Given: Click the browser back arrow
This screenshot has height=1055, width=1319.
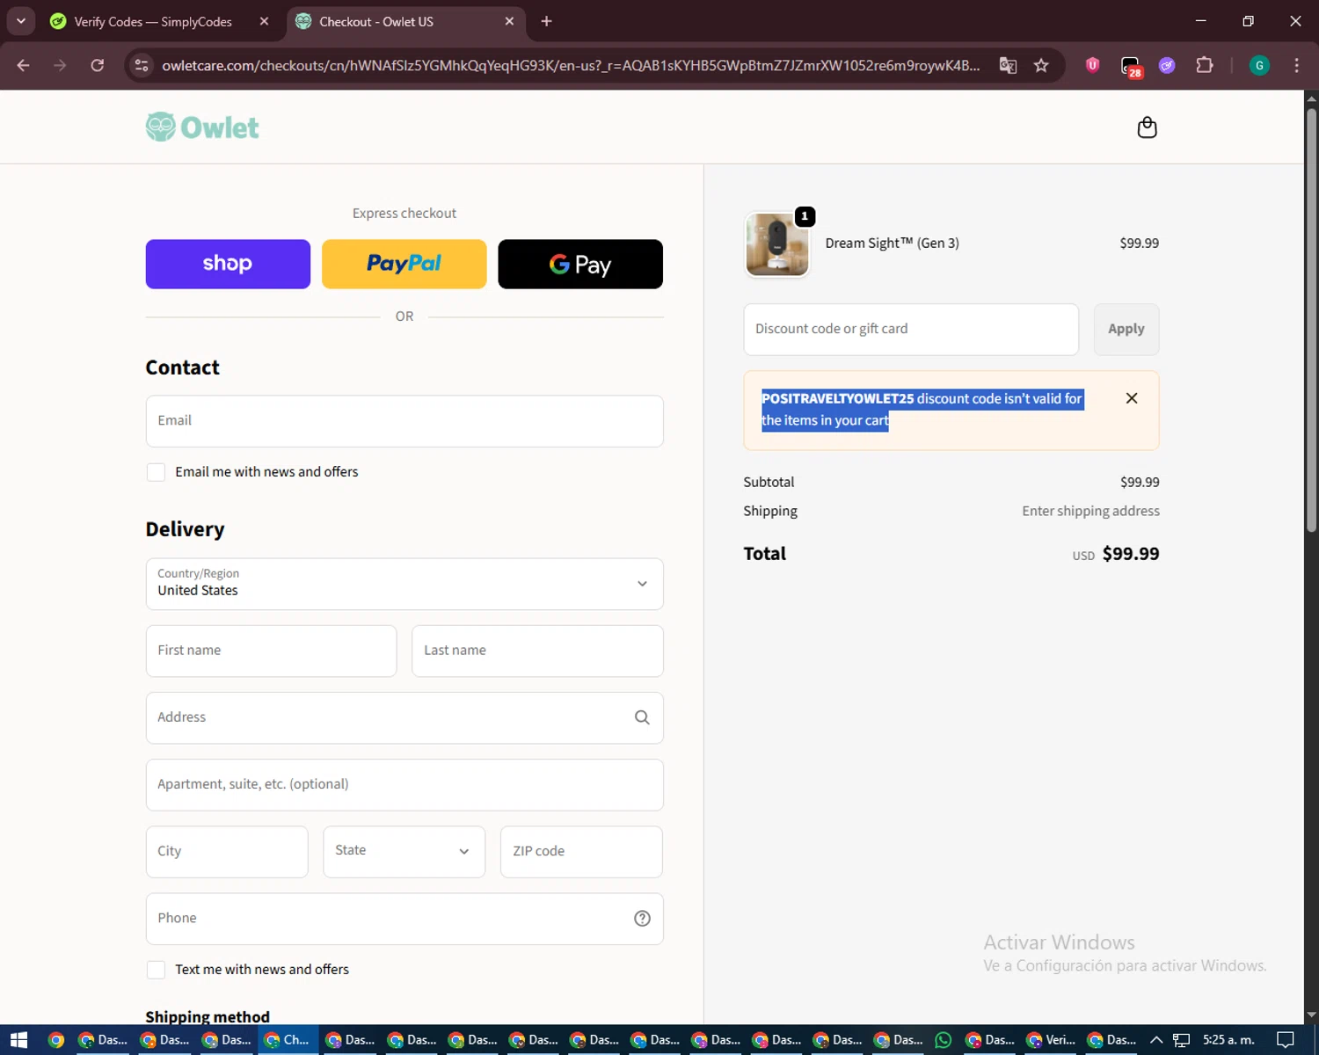Looking at the screenshot, I should coord(24,65).
